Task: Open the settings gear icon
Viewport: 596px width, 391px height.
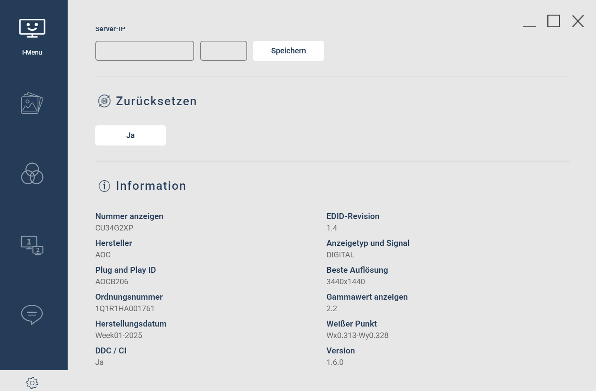Action: (x=32, y=383)
